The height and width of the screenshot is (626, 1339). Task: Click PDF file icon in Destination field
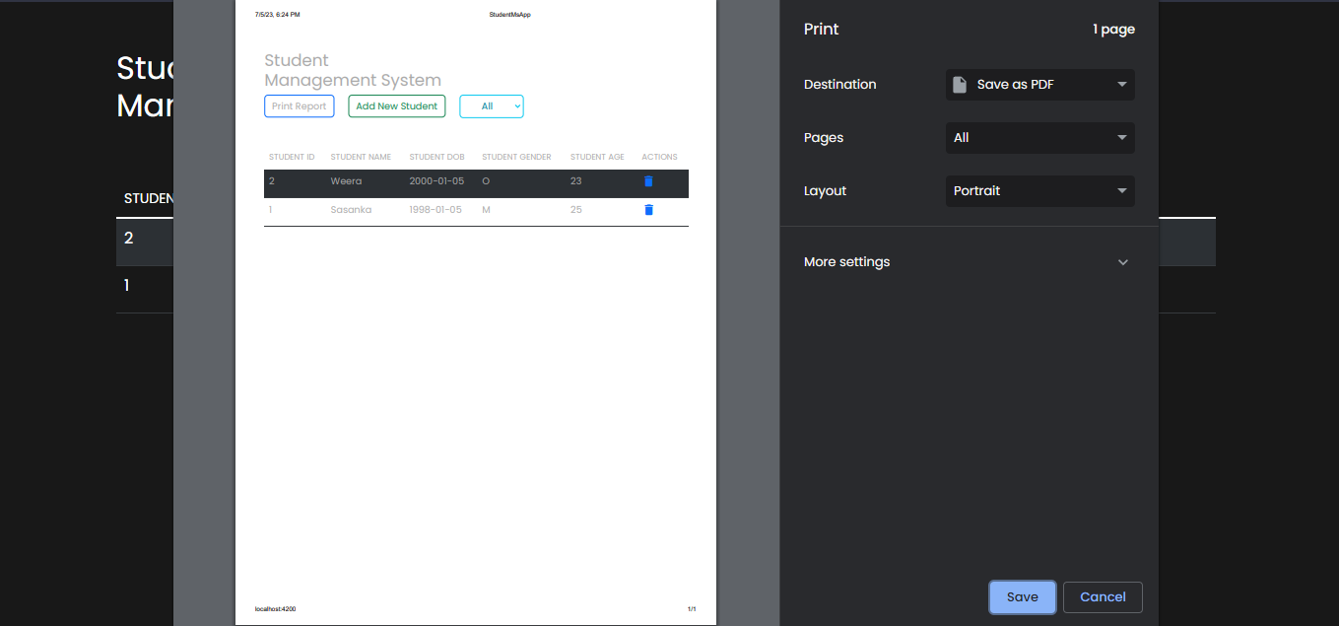pos(960,85)
